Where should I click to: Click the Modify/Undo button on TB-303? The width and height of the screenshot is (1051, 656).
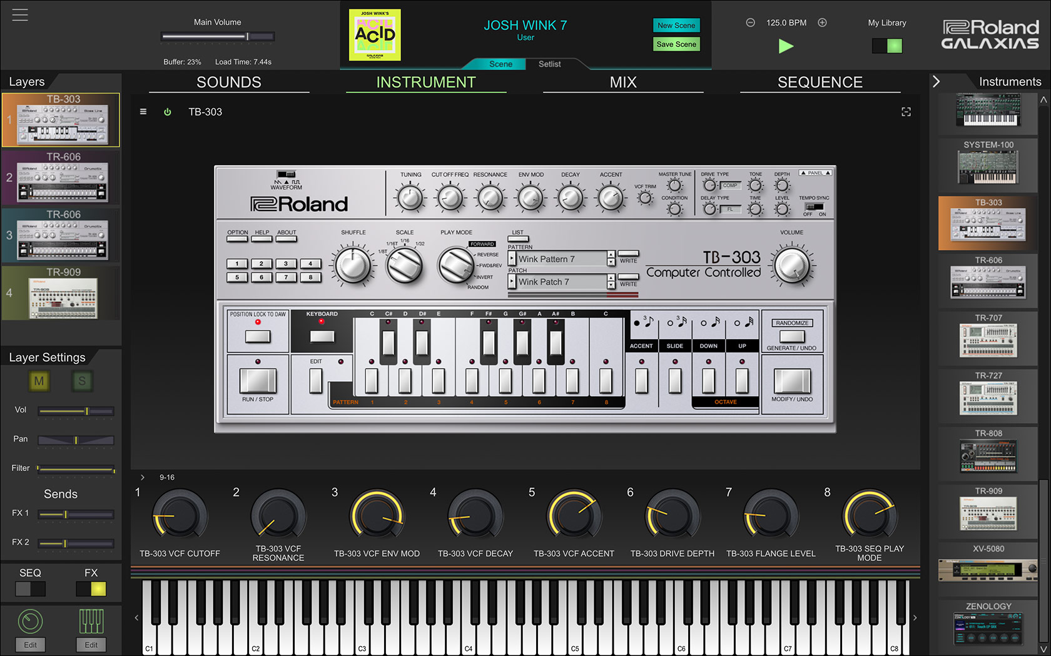coord(791,380)
